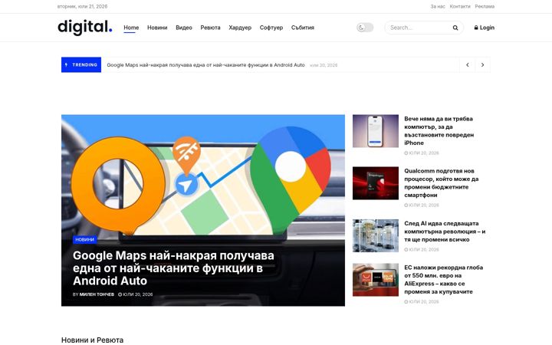Click the date вторник, юли 21, 2026
The width and height of the screenshot is (552, 345).
pyautogui.click(x=82, y=6)
